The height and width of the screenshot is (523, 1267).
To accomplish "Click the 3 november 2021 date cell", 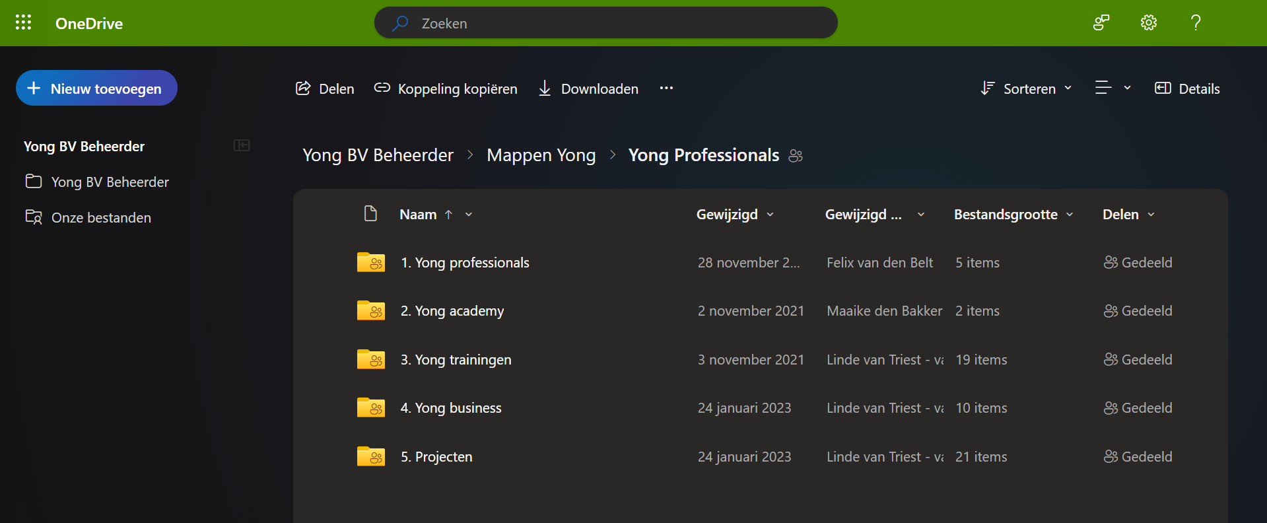I will (x=751, y=360).
